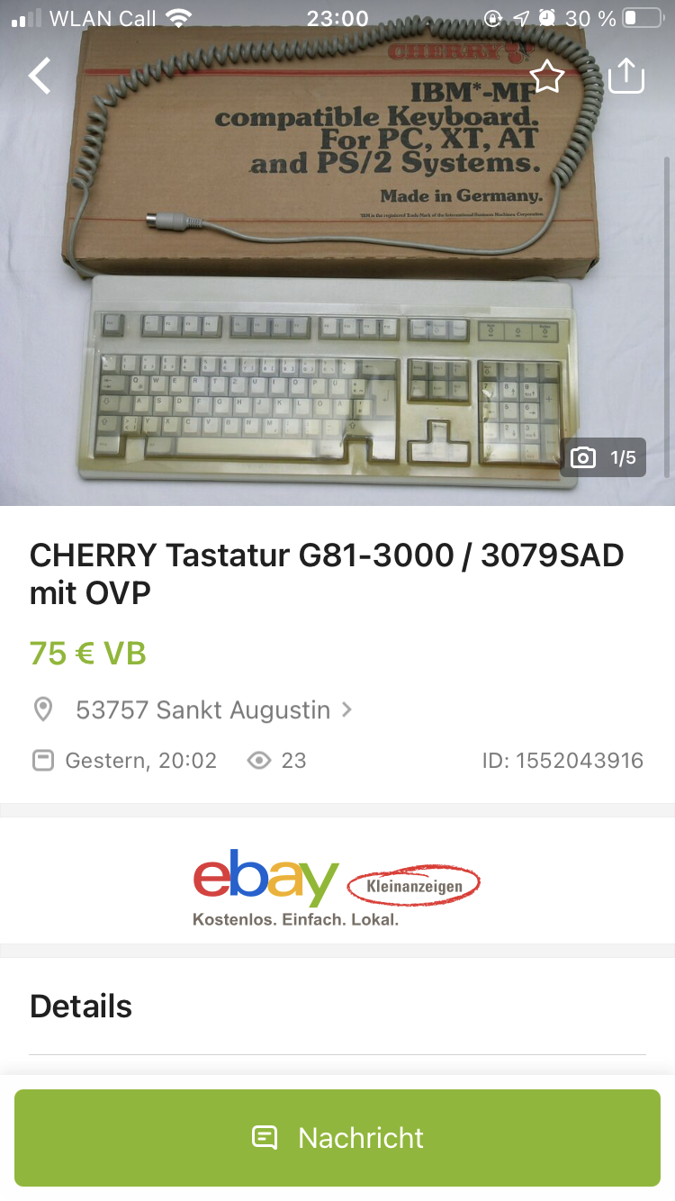675x1201 pixels.
Task: Tap the 23:00 clock in status bar
Action: click(x=337, y=18)
